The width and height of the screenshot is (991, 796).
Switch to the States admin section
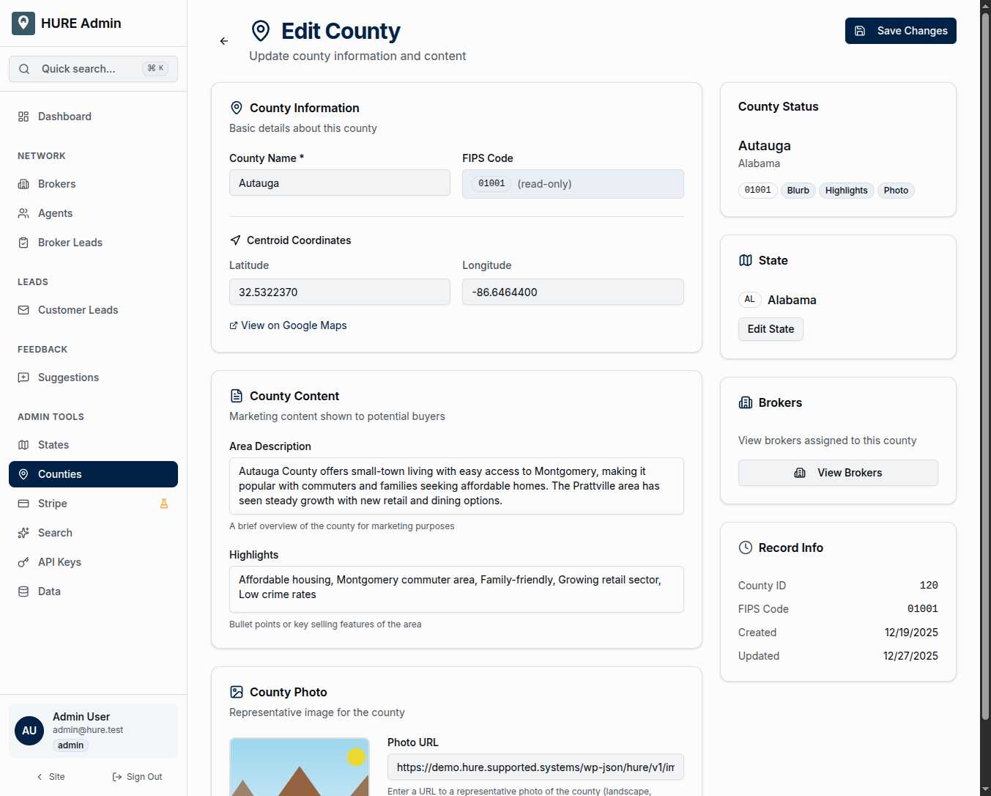pyautogui.click(x=53, y=445)
